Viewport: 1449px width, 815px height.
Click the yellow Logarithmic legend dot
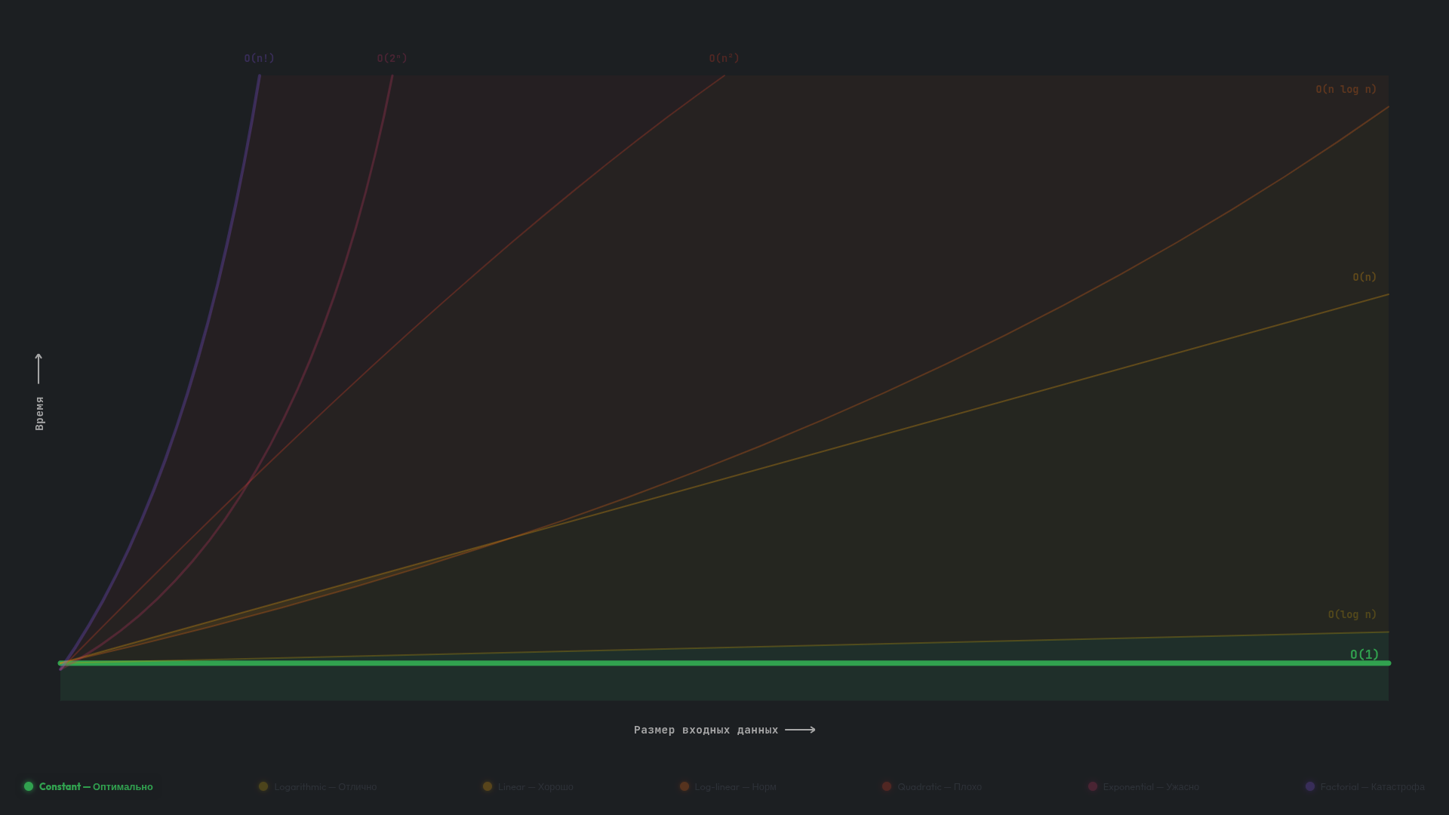point(263,786)
